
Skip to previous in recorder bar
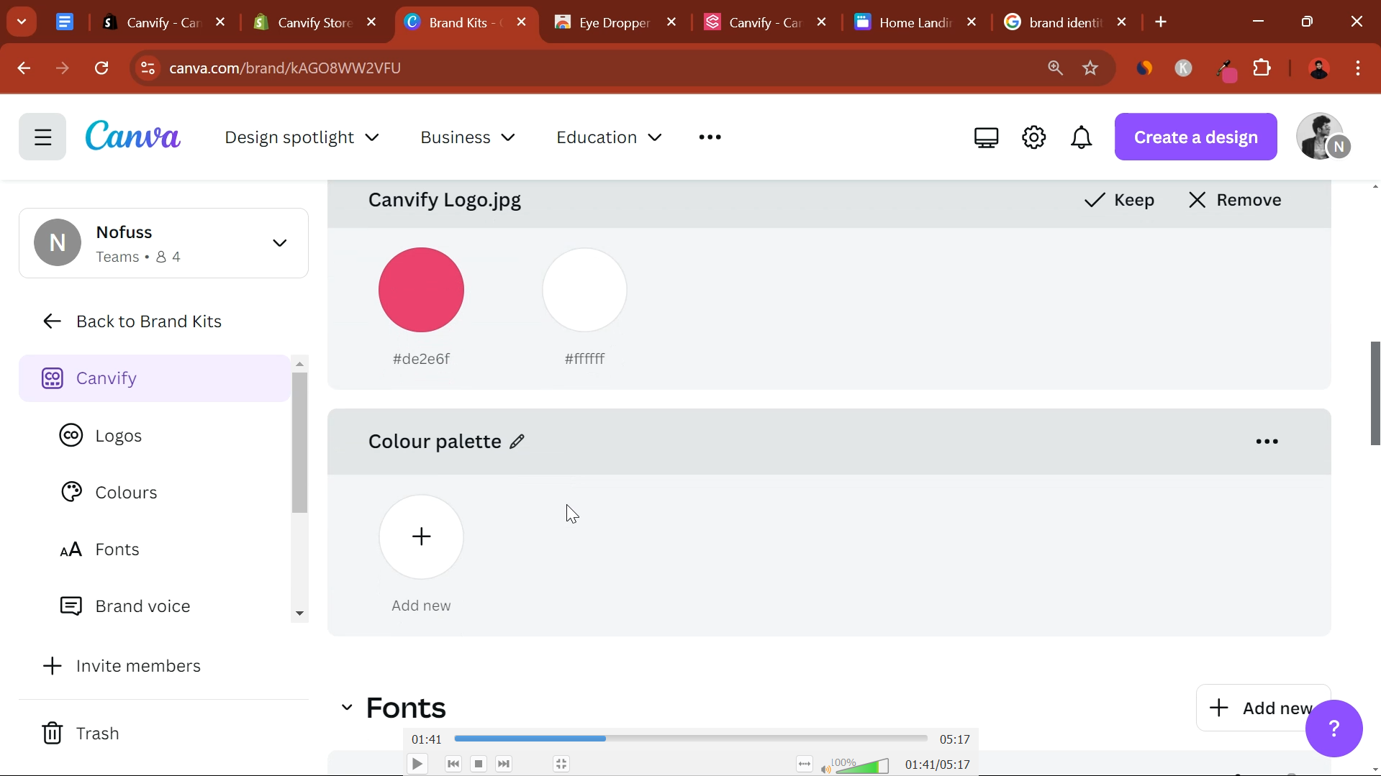453,764
